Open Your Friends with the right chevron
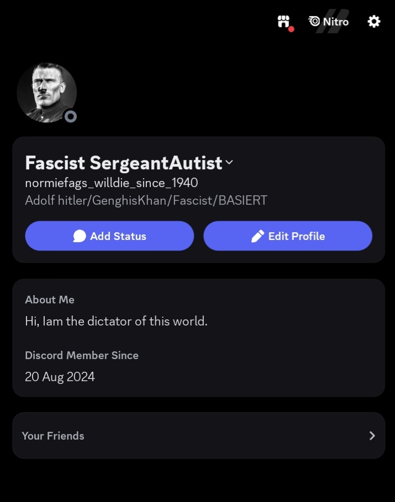The image size is (395, 502). coord(372,436)
